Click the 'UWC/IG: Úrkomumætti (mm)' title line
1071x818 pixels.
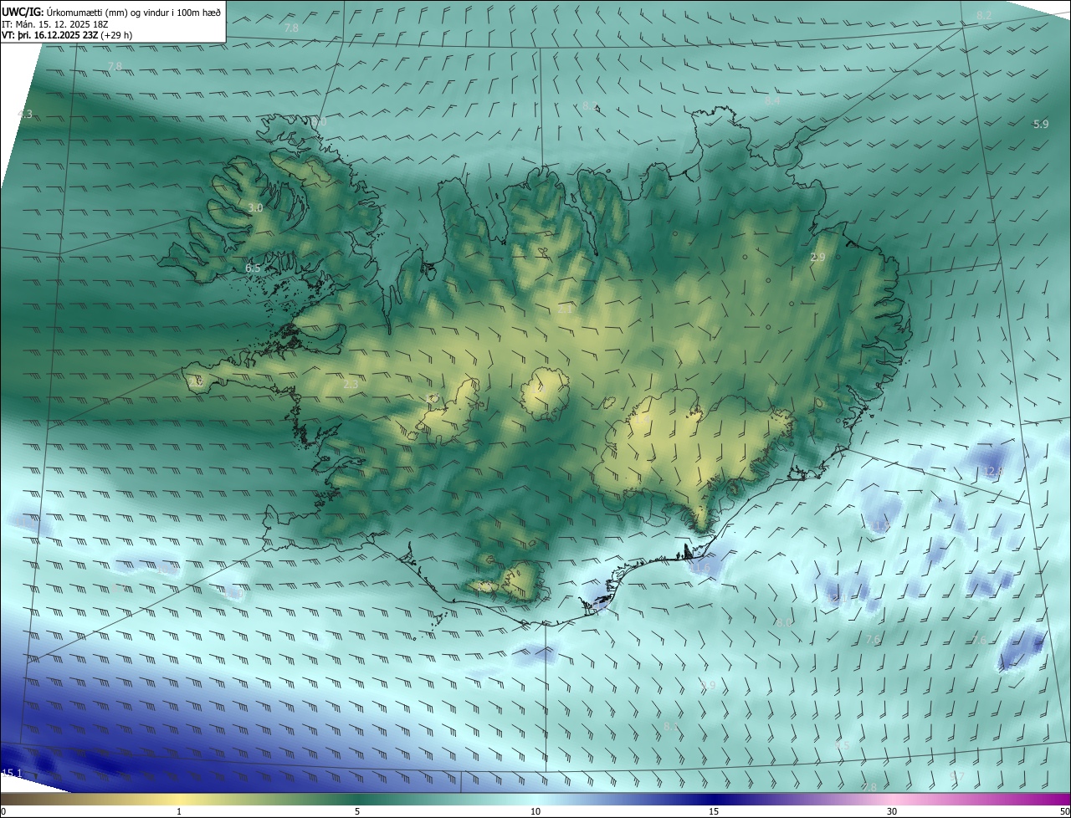tap(111, 12)
